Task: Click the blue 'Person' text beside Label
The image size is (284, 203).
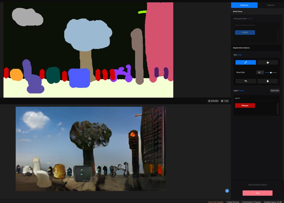Action: [241, 90]
